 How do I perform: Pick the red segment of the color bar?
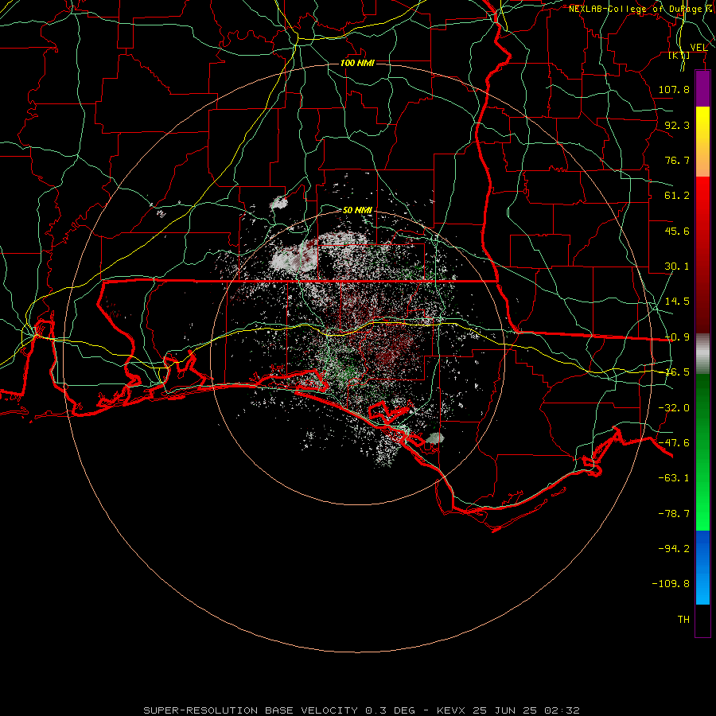click(x=702, y=255)
